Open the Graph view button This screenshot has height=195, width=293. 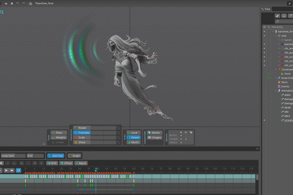75,156
